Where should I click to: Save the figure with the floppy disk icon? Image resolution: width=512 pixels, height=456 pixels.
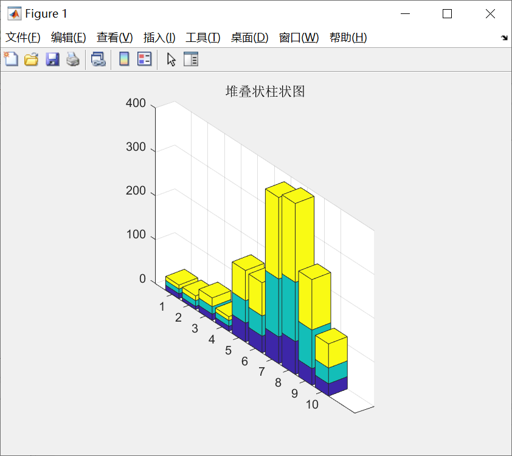point(52,59)
